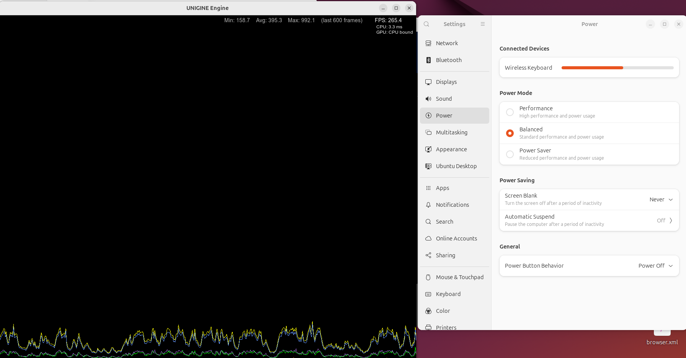The width and height of the screenshot is (686, 358).
Task: Click the Keyboard icon in the sidebar
Action: [428, 294]
